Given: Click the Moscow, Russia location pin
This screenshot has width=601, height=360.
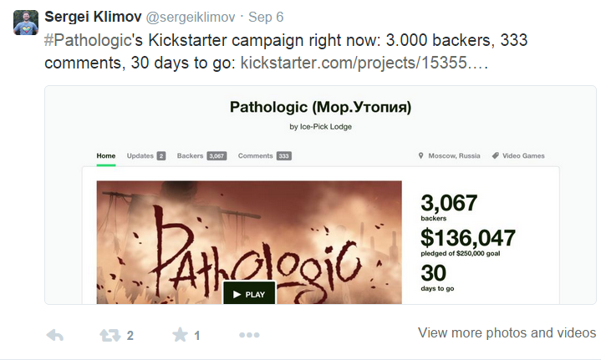Looking at the screenshot, I should click(420, 156).
